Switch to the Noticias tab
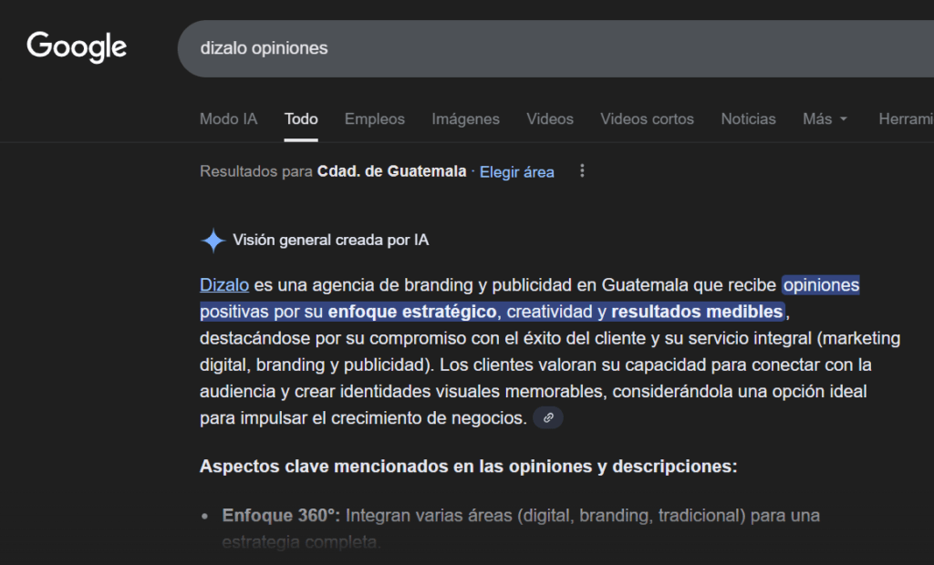 (x=748, y=119)
